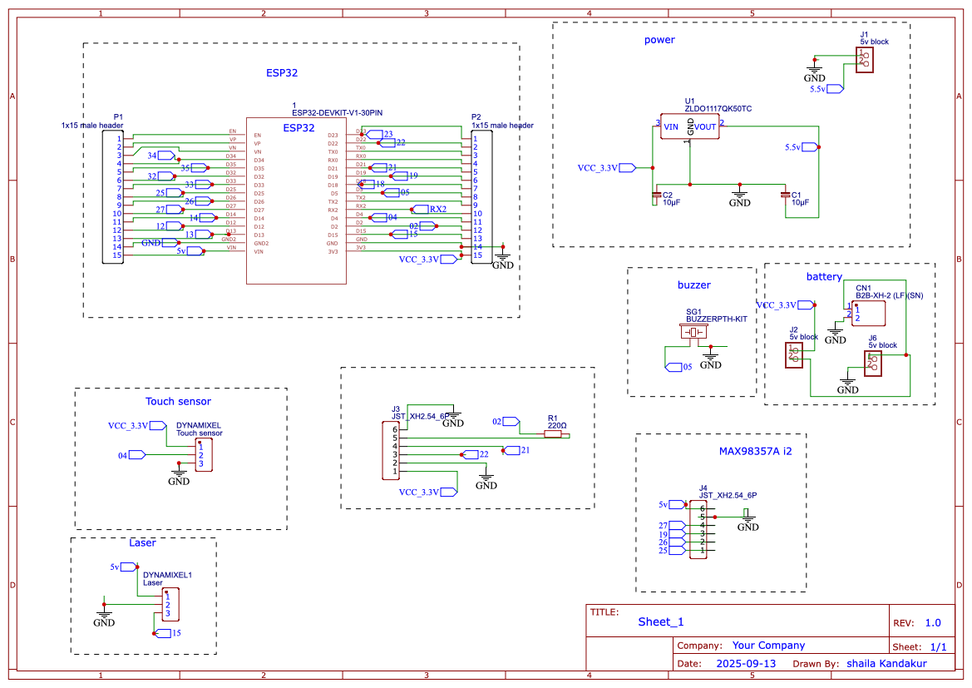
Task: Select the 5.5v net flag on VOUT line
Action: 802,147
